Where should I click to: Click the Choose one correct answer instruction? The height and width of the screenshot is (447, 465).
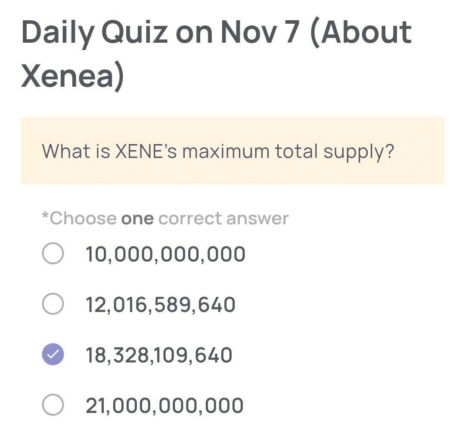[165, 218]
